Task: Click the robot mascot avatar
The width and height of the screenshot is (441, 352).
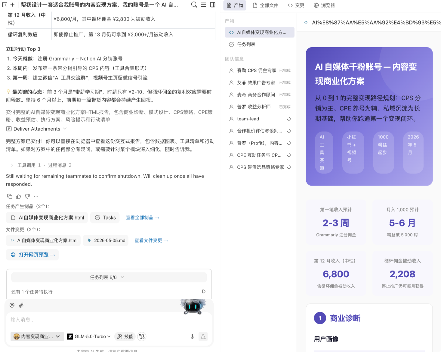Action: coord(193,307)
